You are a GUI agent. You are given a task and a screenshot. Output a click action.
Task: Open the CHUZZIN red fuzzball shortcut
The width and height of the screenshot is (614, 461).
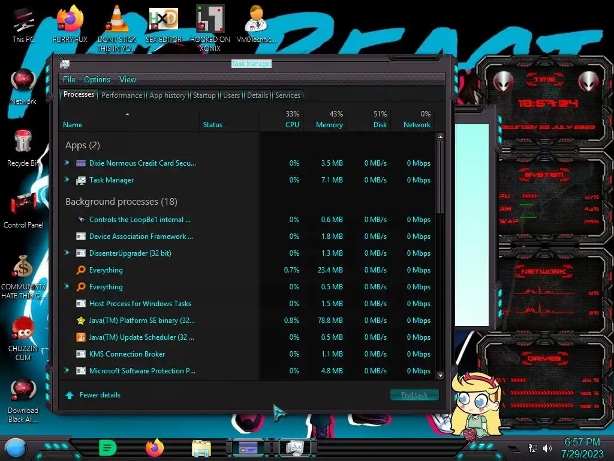click(x=23, y=339)
